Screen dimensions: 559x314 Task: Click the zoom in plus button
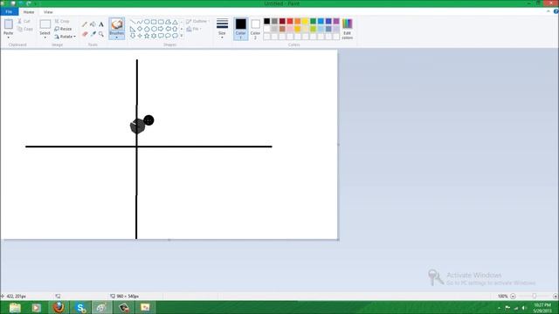[x=556, y=297]
